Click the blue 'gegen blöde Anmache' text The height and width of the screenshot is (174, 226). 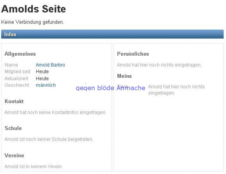click(x=110, y=88)
